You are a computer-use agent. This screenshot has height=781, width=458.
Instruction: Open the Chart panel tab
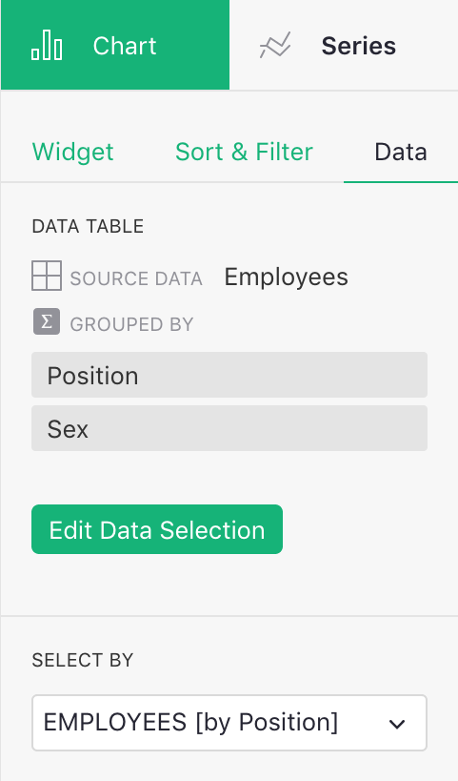click(115, 46)
